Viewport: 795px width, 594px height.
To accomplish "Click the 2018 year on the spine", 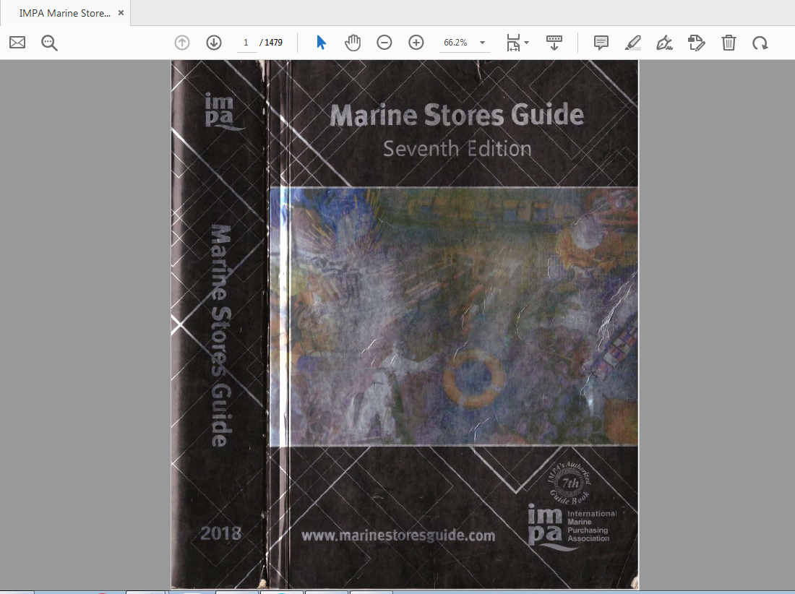I will point(220,533).
